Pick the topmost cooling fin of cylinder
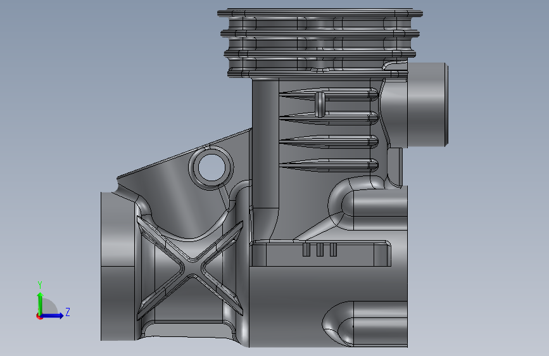 point(320,13)
